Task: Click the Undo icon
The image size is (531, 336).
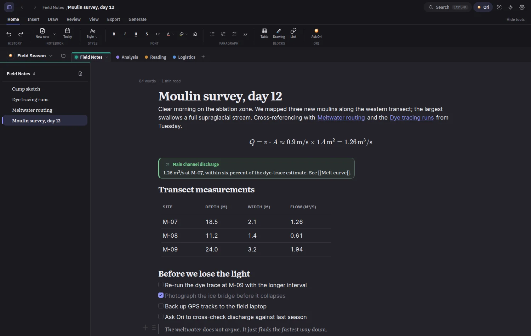Action: point(9,34)
